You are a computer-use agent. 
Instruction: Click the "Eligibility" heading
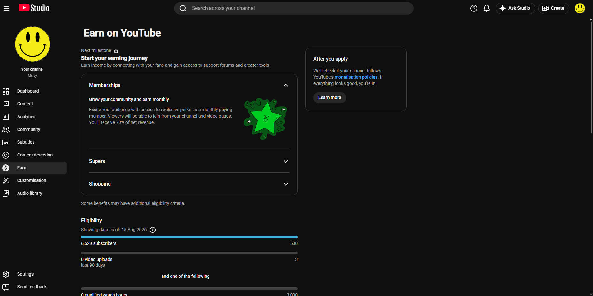[91, 221]
